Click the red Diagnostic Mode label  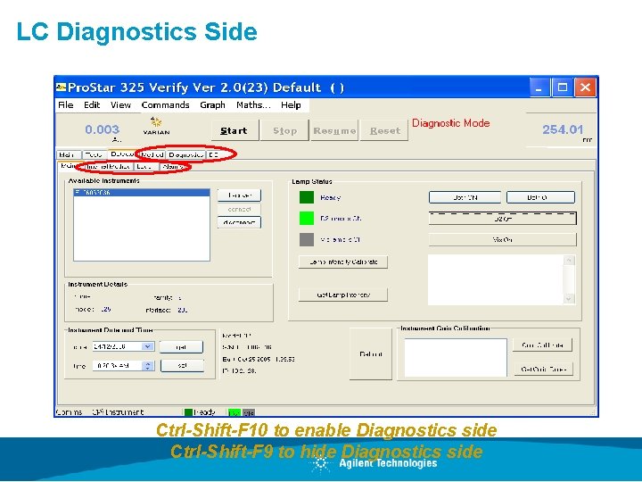[450, 123]
